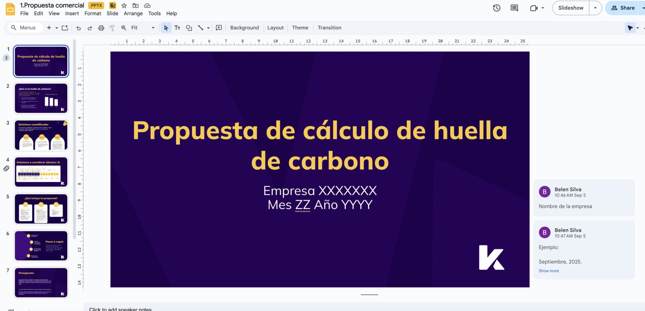Open the Arrange menu
Viewport: 645px width, 311px height.
tap(133, 13)
